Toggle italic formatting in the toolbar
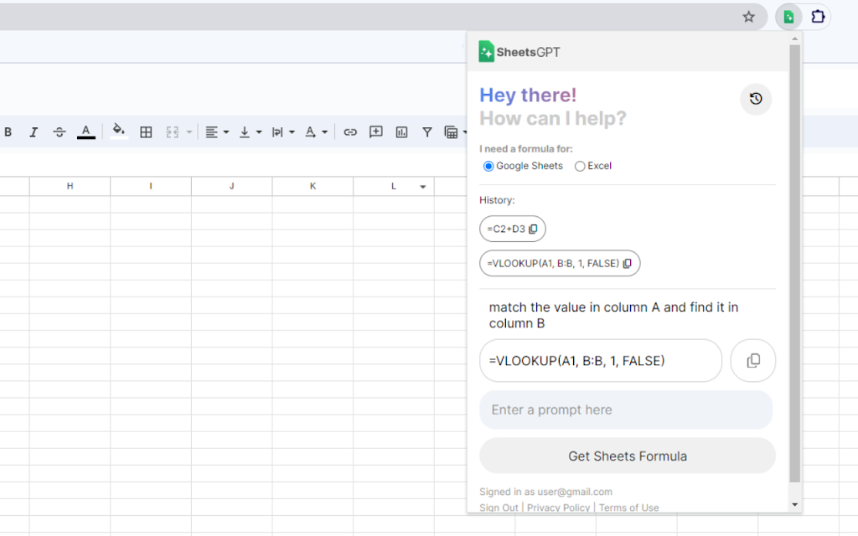 tap(34, 131)
